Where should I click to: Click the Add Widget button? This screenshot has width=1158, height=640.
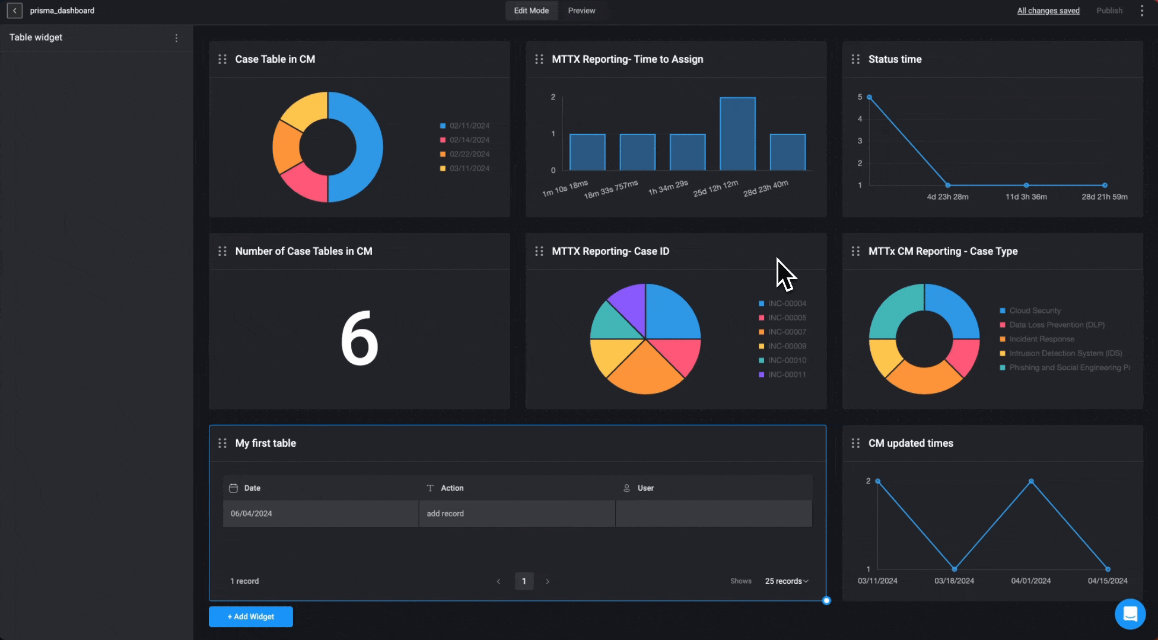click(x=251, y=617)
